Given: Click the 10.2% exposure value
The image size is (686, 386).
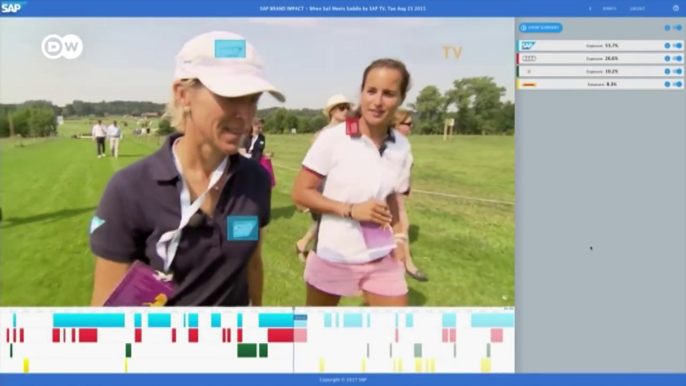Looking at the screenshot, I should tap(612, 71).
